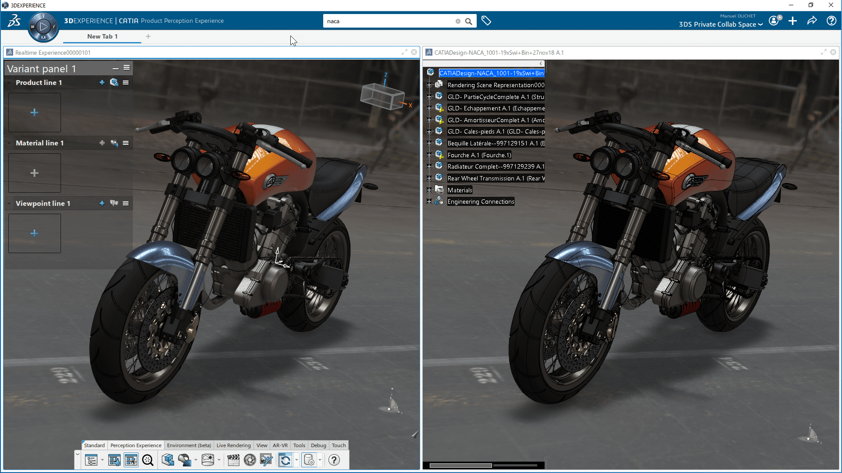Expand the GLD- PartieCycleComplete A.1 node
The image size is (842, 473).
[430, 96]
